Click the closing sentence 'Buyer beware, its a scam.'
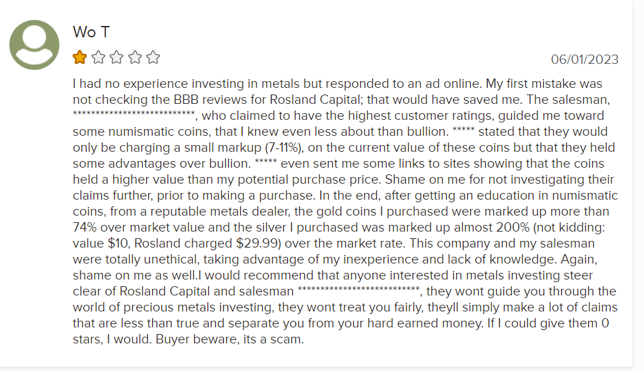Image resolution: width=644 pixels, height=372 pixels. pos(229,339)
